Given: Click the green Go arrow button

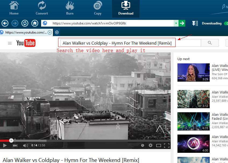Looking at the screenshot, I should [182, 23].
